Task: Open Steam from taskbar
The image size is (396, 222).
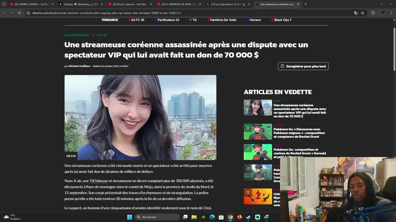Action: click(x=248, y=217)
